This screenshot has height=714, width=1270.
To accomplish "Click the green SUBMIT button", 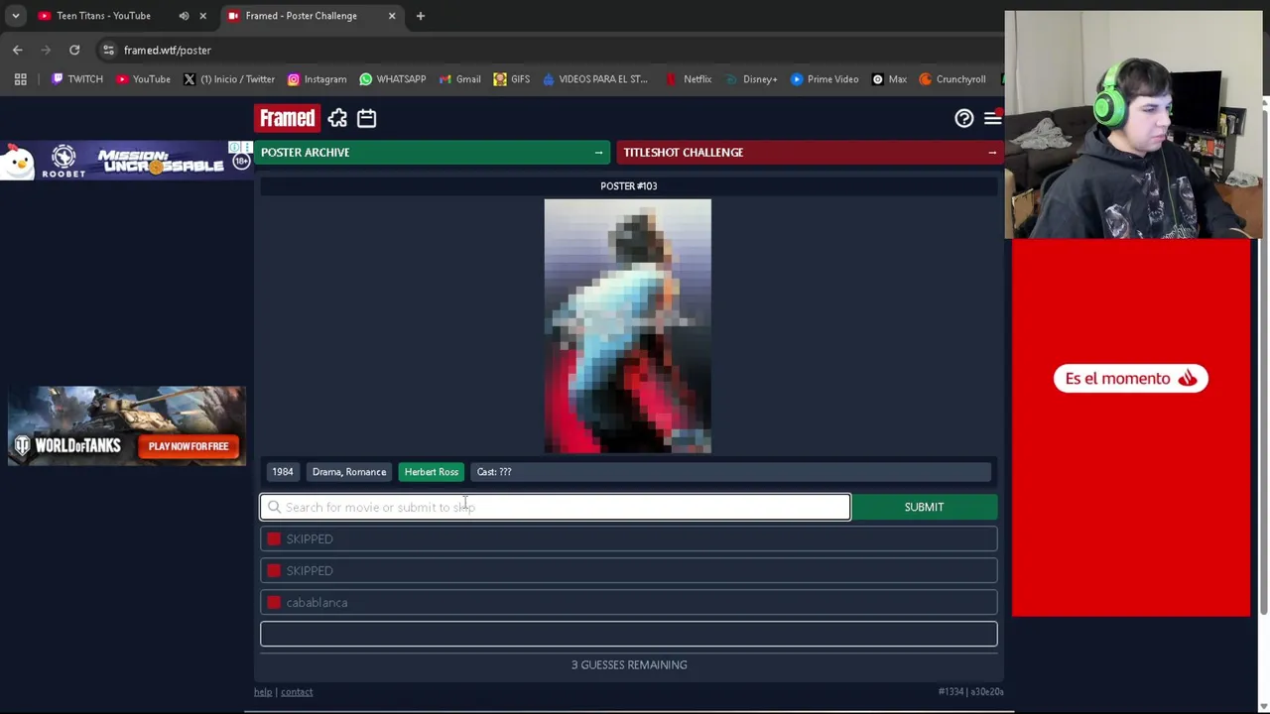I will point(924,507).
